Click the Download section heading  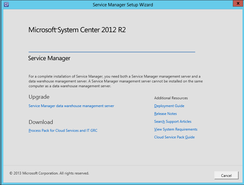tap(41, 122)
